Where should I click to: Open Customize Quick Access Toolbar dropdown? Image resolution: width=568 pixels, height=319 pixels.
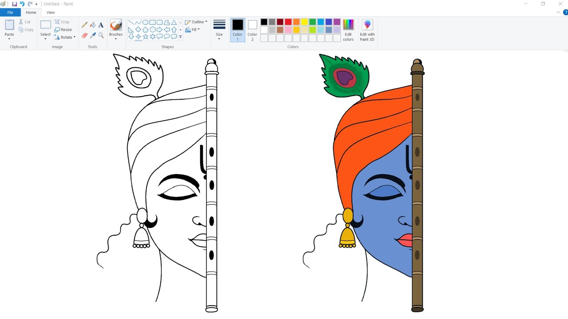(x=36, y=4)
